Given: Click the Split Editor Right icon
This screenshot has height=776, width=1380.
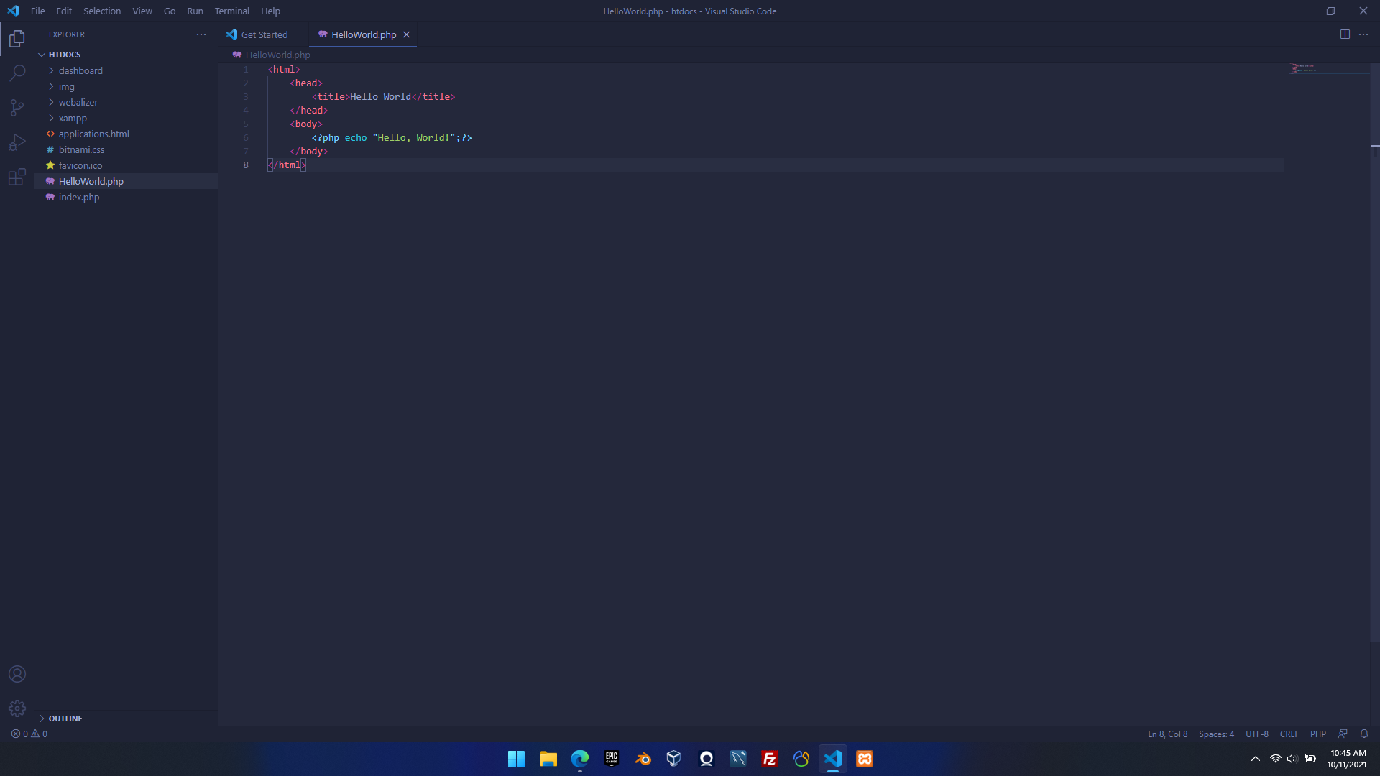Looking at the screenshot, I should click(1345, 34).
